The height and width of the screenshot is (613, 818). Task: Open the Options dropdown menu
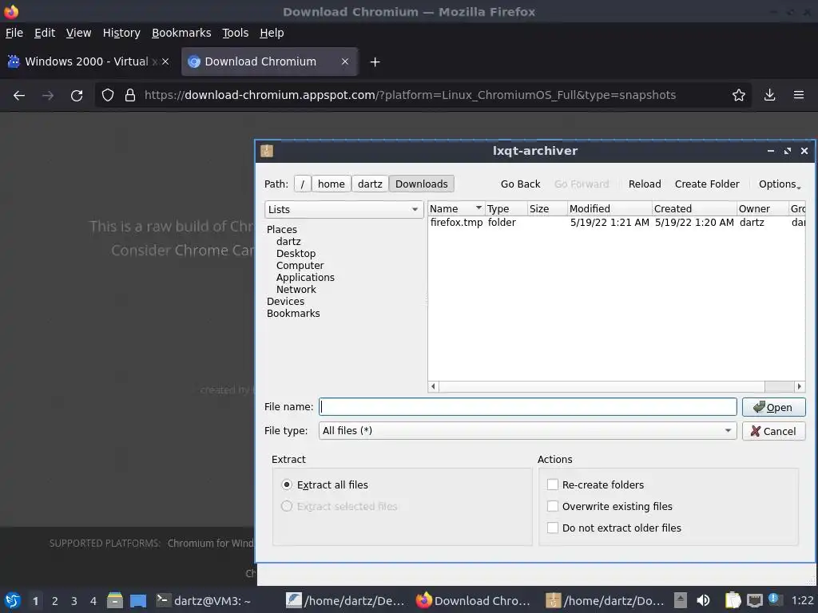(x=780, y=184)
